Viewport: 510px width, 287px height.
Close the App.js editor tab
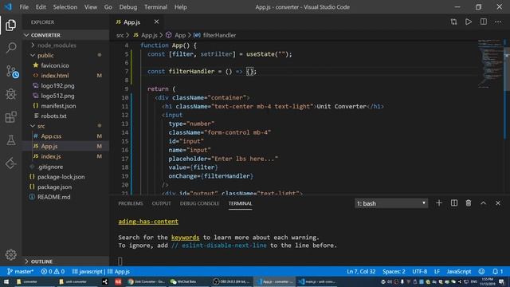point(156,22)
